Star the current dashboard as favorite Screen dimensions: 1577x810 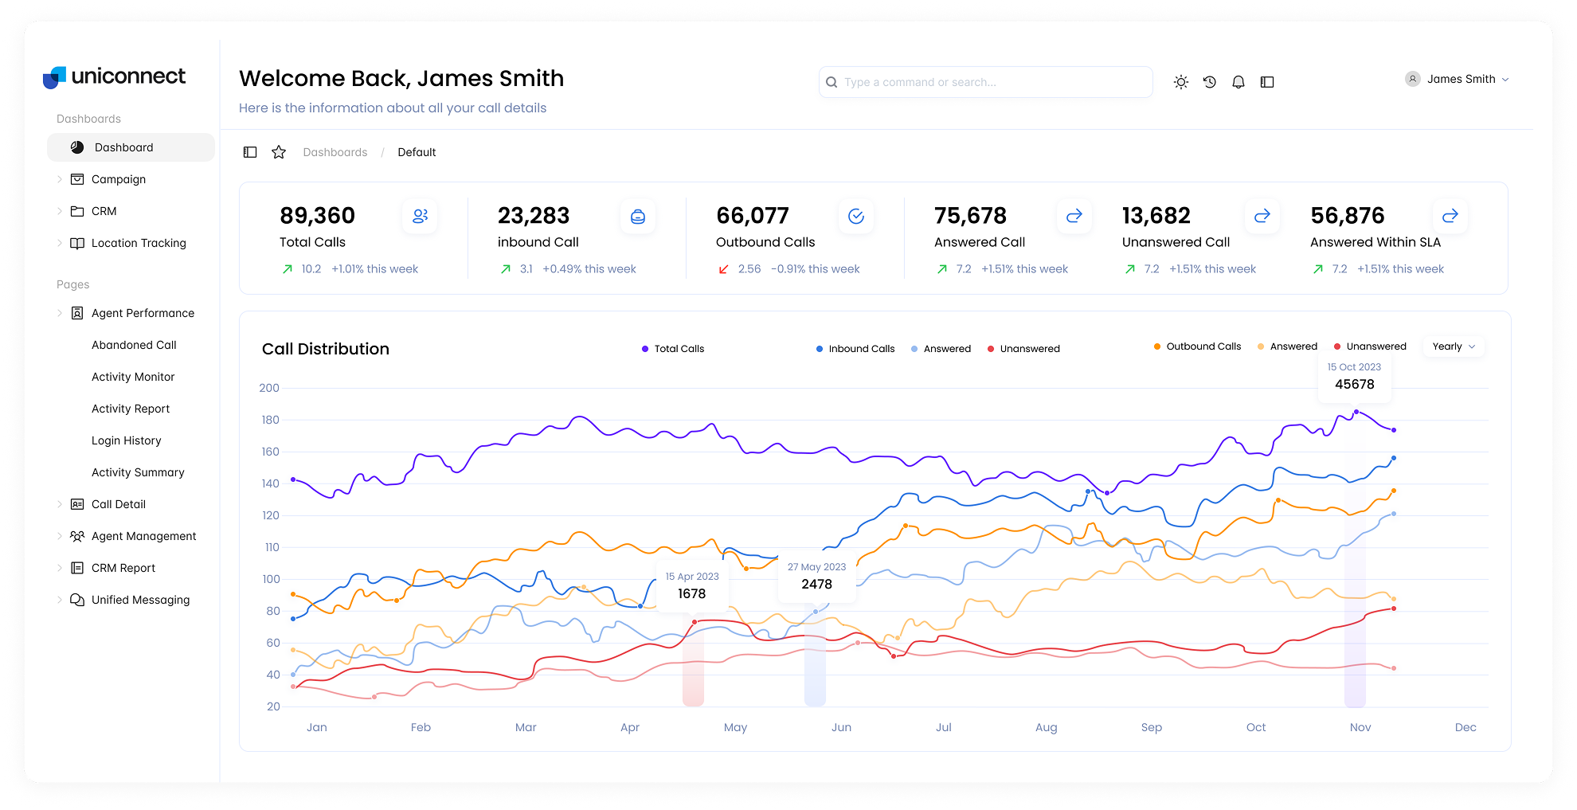pos(279,152)
